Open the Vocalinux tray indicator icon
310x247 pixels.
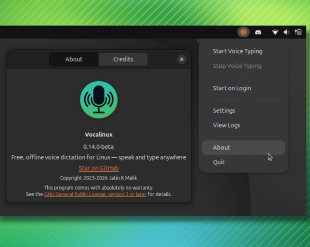pos(244,32)
